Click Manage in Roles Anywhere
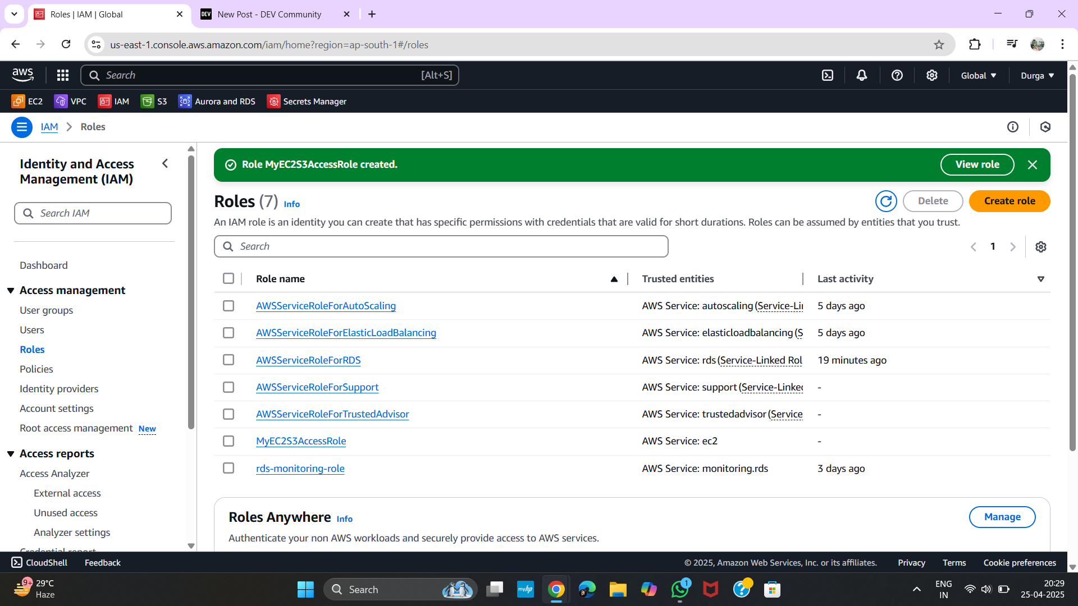 click(x=1002, y=517)
